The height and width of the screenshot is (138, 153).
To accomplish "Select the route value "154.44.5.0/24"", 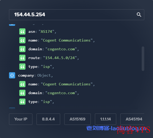I will point(60,58).
